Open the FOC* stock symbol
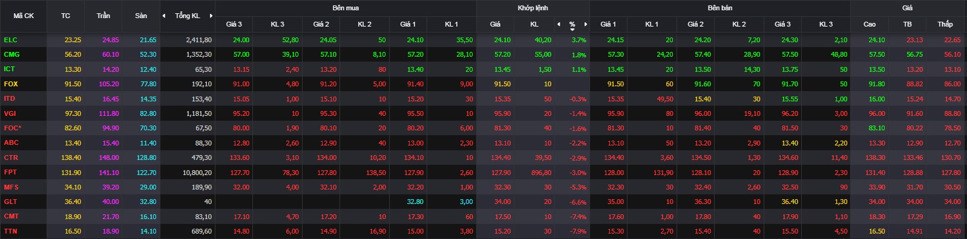The width and height of the screenshot is (967, 239). pos(13,128)
